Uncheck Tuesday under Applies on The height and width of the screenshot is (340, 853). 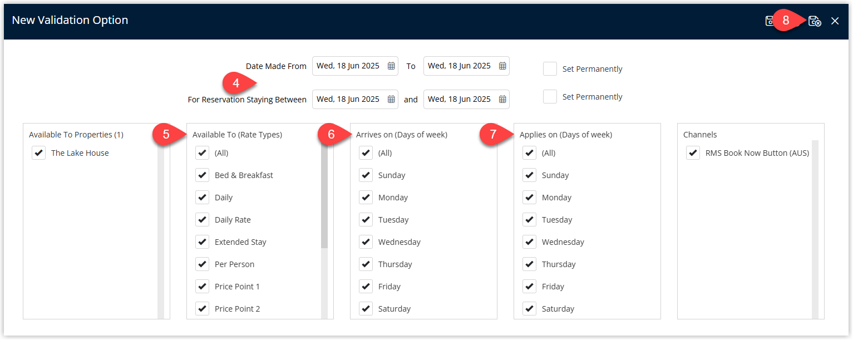(x=529, y=219)
